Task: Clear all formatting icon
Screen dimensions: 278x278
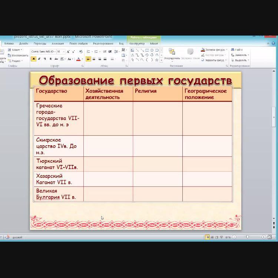Action: pos(81,52)
